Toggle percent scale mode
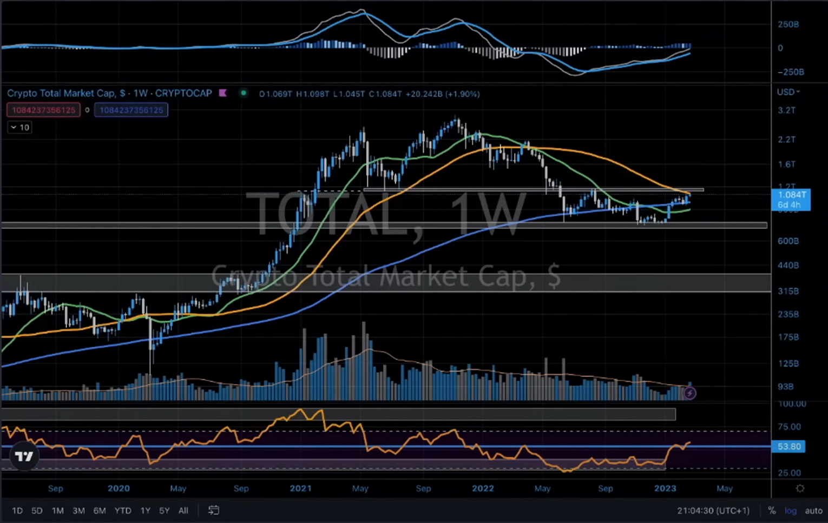 [772, 510]
